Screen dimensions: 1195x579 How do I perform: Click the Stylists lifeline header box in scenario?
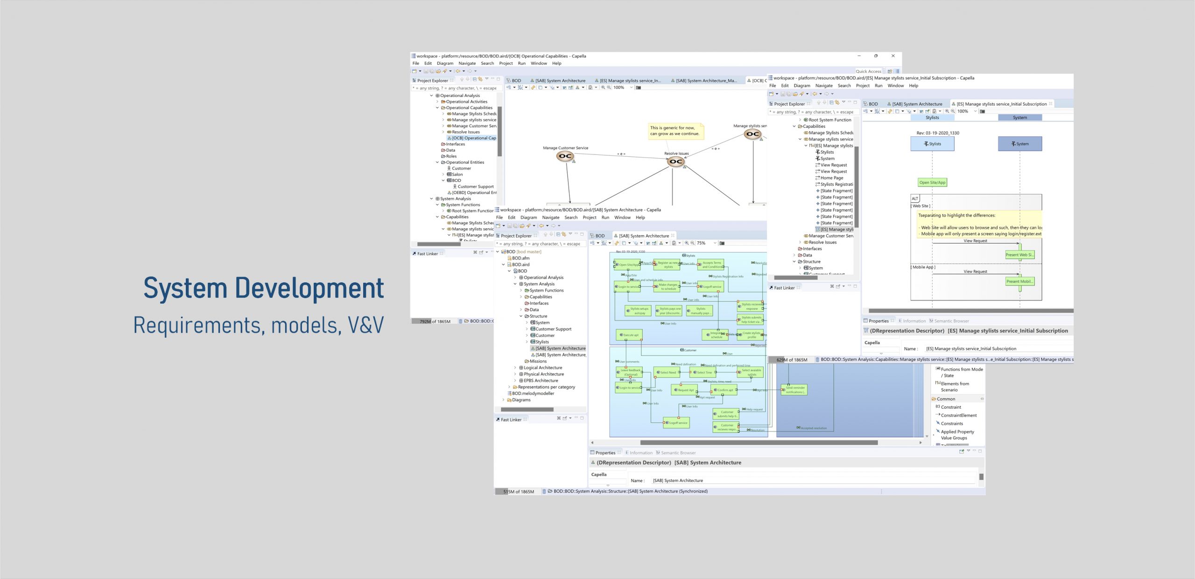(x=932, y=144)
